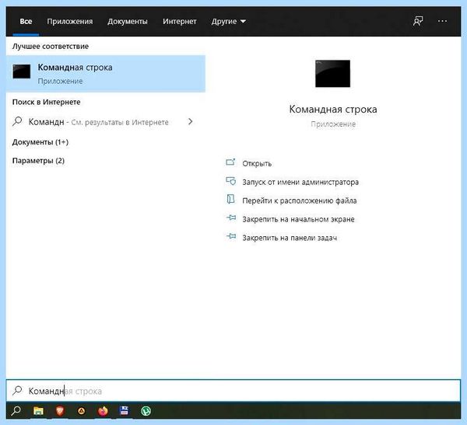Click the Командная строка icon in best match
The image size is (467, 425).
pyautogui.click(x=22, y=71)
